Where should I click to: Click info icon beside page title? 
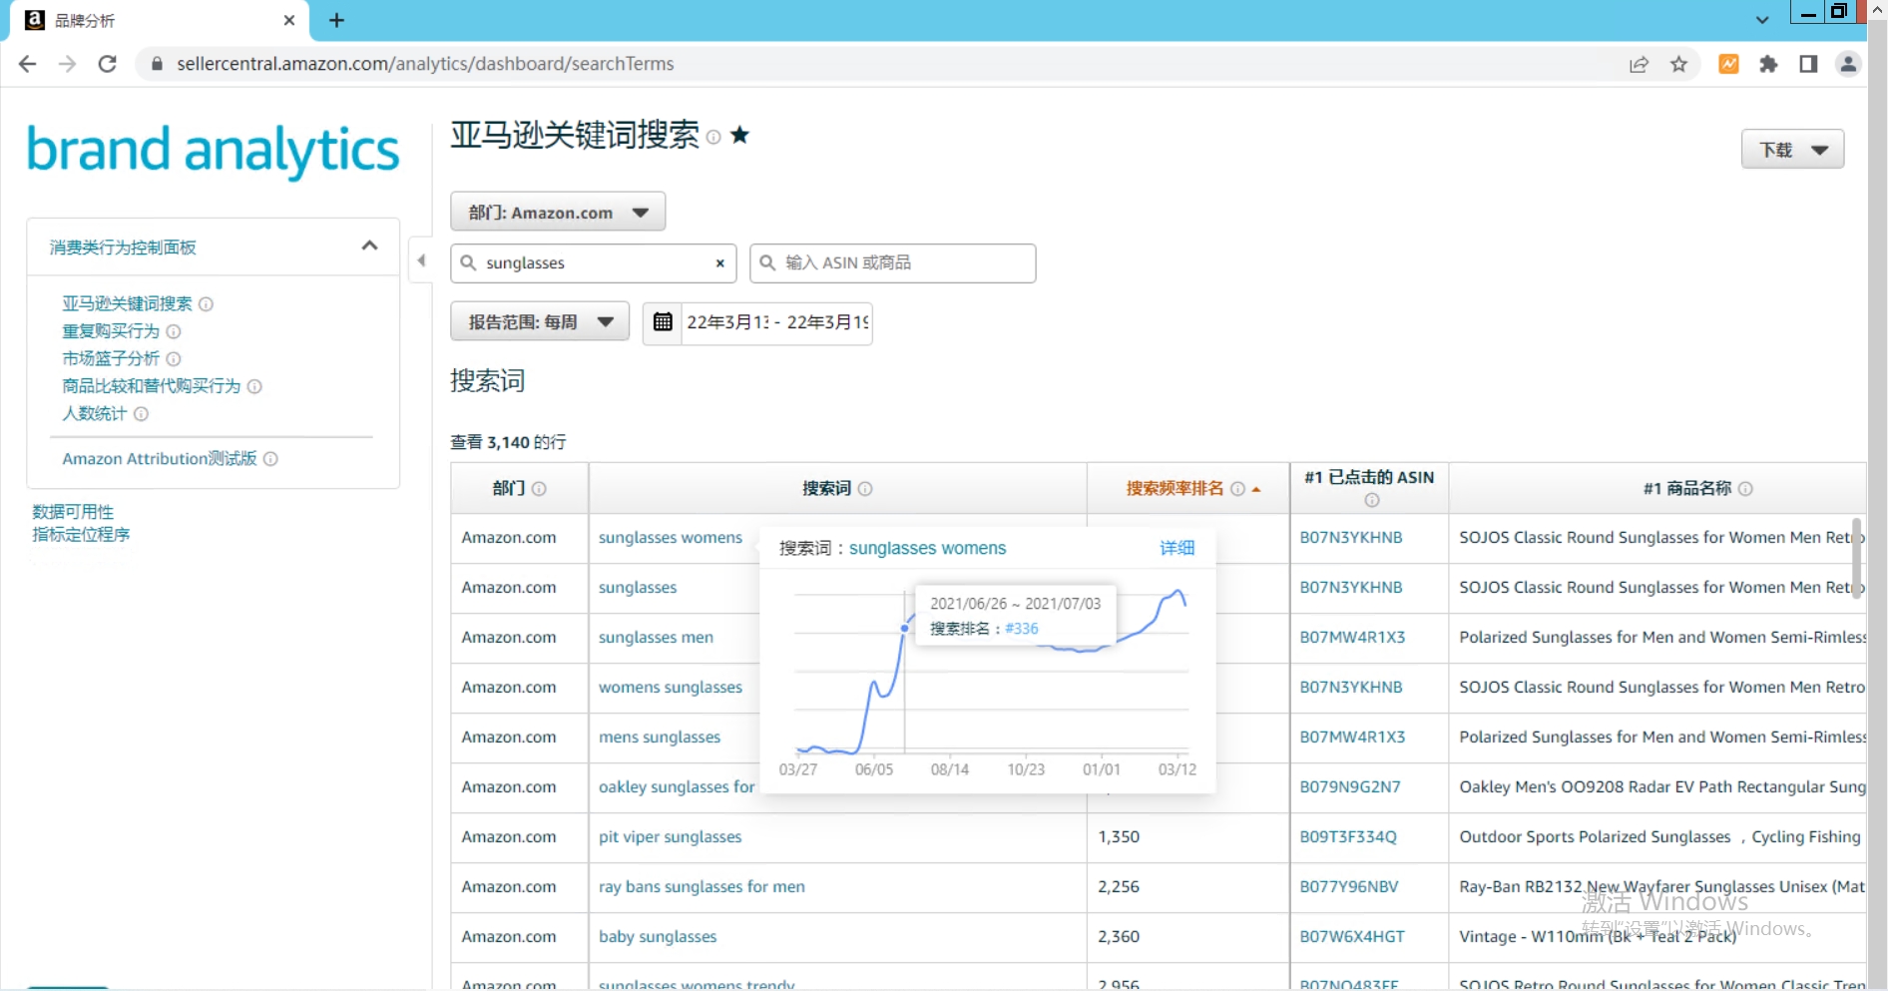click(713, 137)
